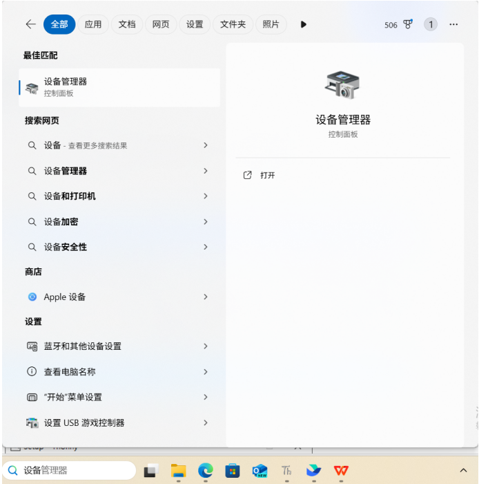The image size is (479, 484).
Task: Click the game controller icon beside 设置 USB 游戏控制器
Action: 32,423
